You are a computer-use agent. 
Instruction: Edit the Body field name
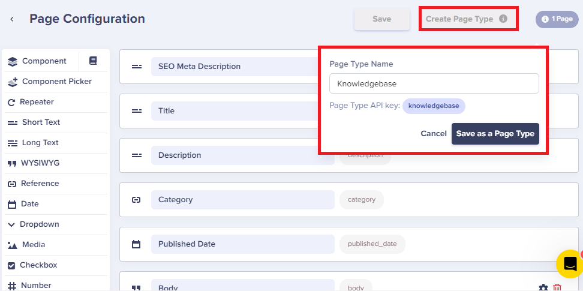click(x=243, y=286)
